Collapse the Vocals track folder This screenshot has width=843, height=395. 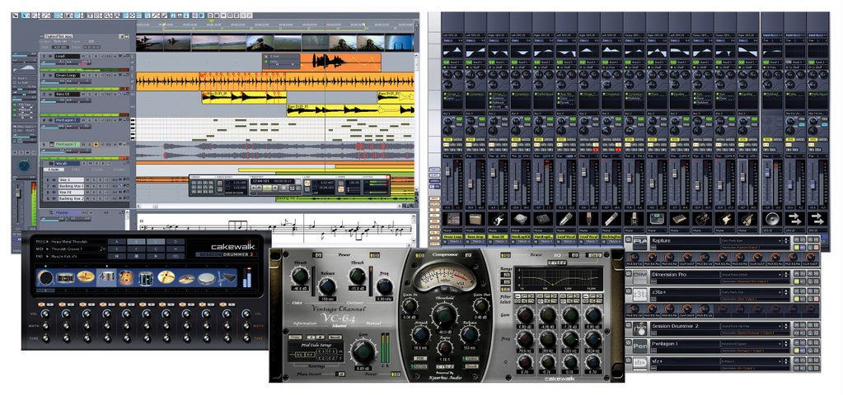pyautogui.click(x=41, y=163)
